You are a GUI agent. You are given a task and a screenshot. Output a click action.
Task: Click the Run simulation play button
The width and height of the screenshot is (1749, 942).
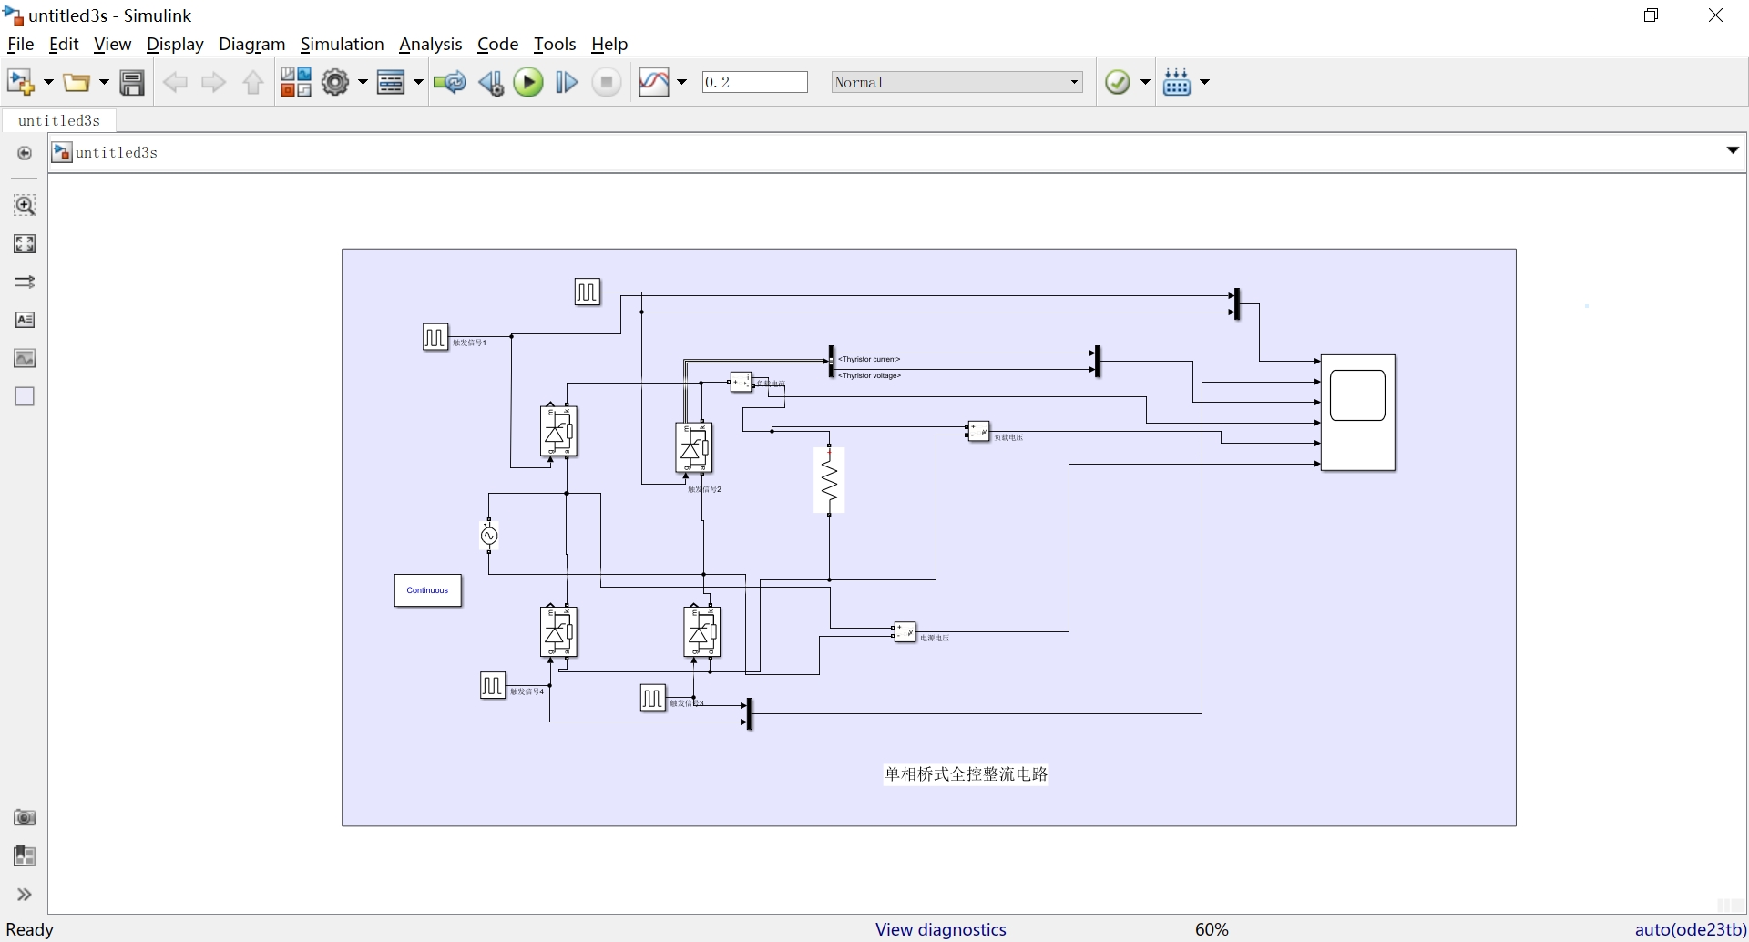[x=528, y=83]
